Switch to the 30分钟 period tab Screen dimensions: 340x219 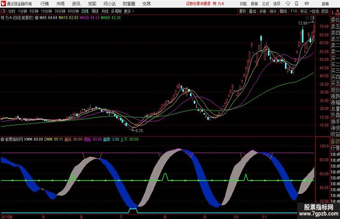click(x=60, y=11)
